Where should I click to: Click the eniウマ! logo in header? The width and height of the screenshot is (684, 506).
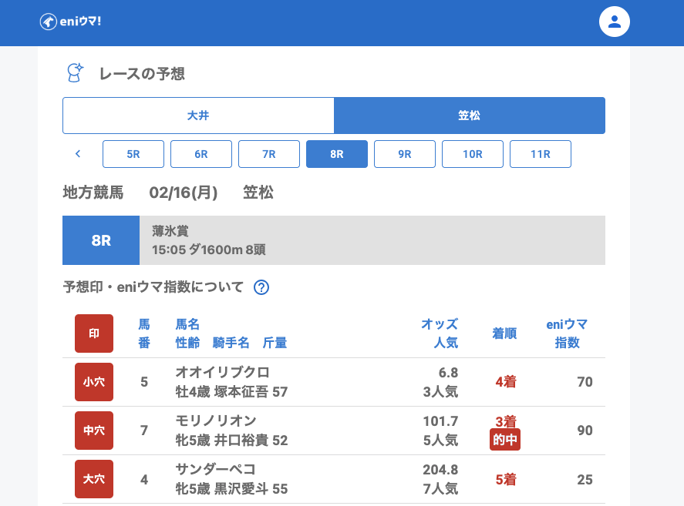coord(70,22)
